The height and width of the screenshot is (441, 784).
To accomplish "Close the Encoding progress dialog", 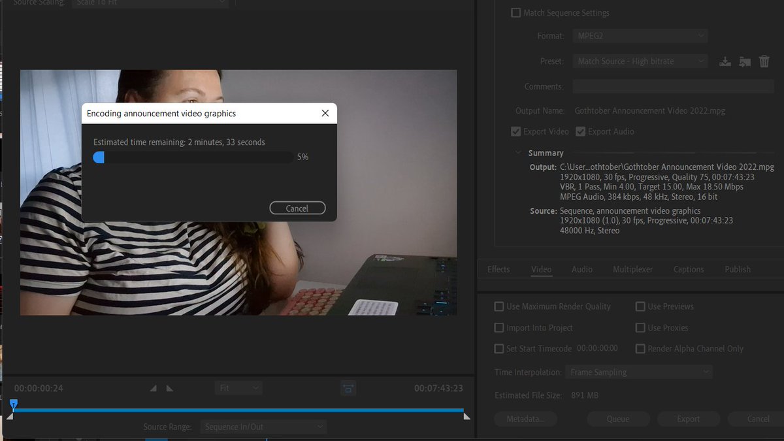I will (325, 113).
